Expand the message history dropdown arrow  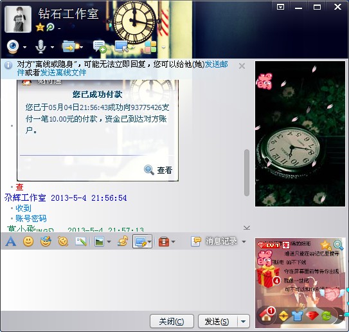click(x=244, y=241)
